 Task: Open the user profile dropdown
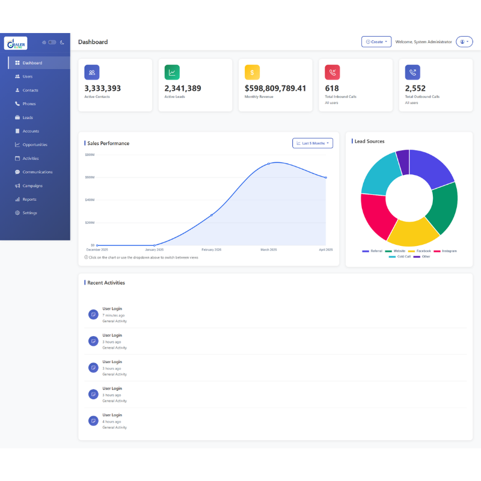click(x=464, y=41)
